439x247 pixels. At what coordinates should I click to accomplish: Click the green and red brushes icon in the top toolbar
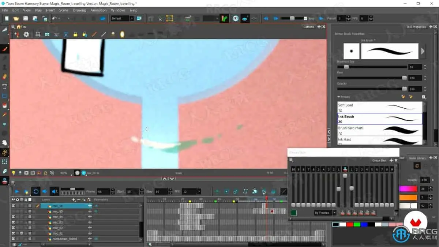[224, 18]
